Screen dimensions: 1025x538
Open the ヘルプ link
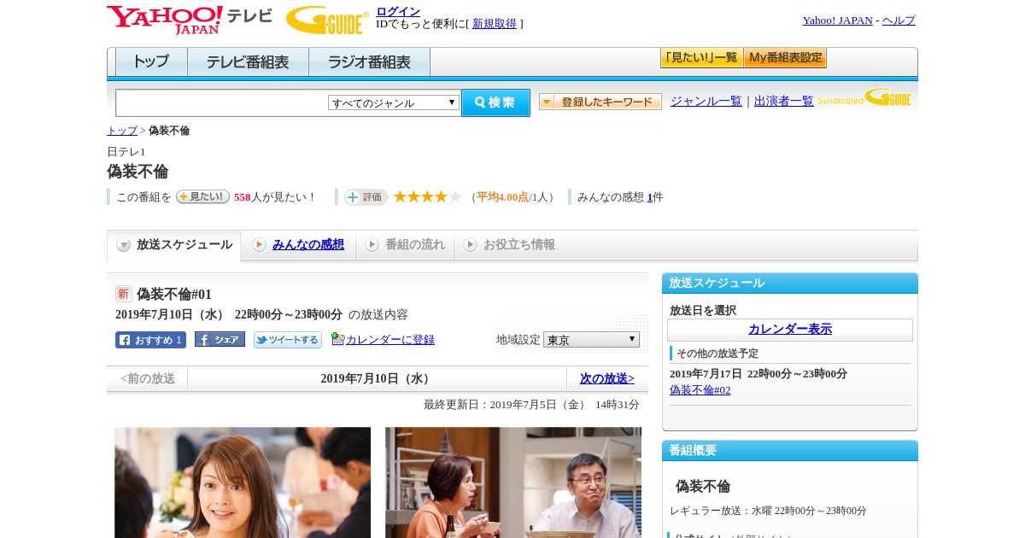[899, 20]
